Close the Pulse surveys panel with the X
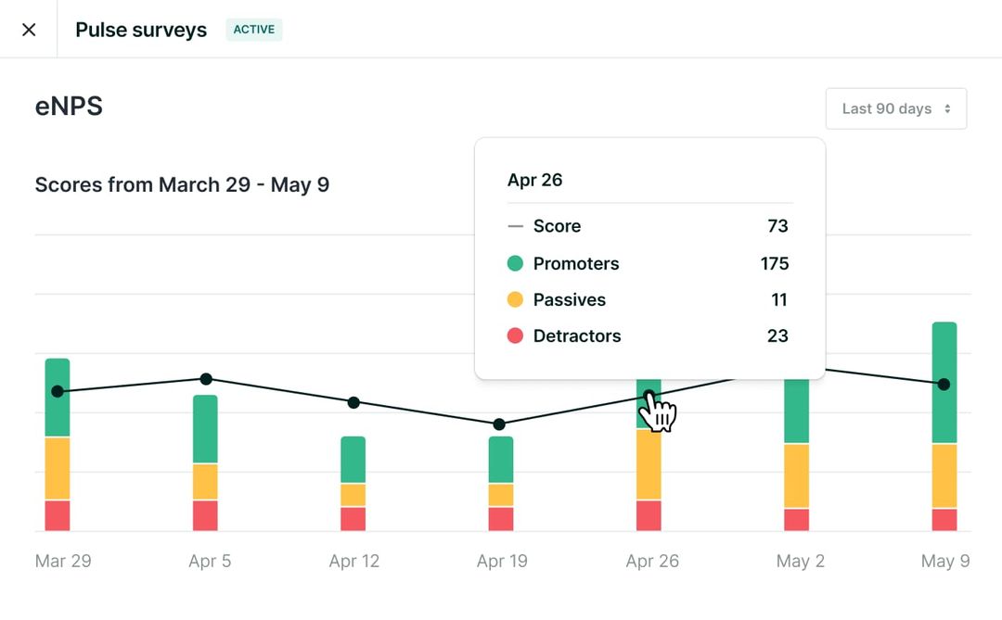 (28, 29)
